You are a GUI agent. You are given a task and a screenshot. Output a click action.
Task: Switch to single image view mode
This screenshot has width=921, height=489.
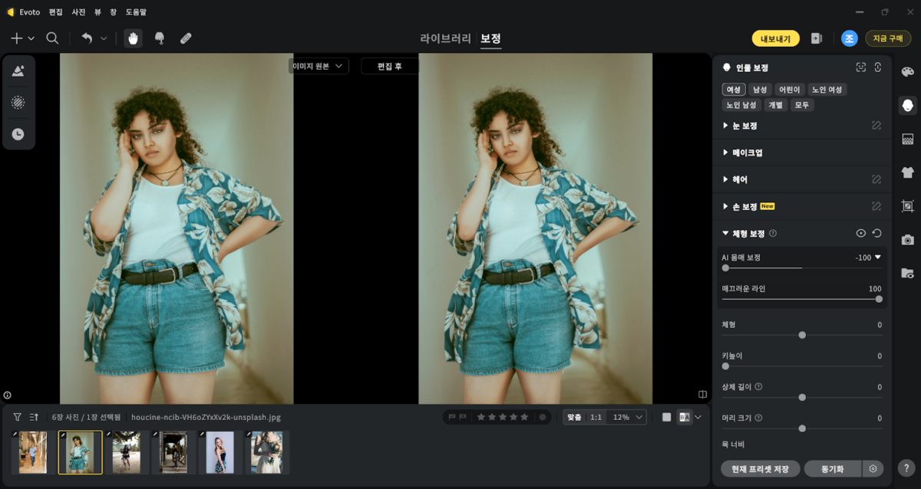click(x=667, y=417)
